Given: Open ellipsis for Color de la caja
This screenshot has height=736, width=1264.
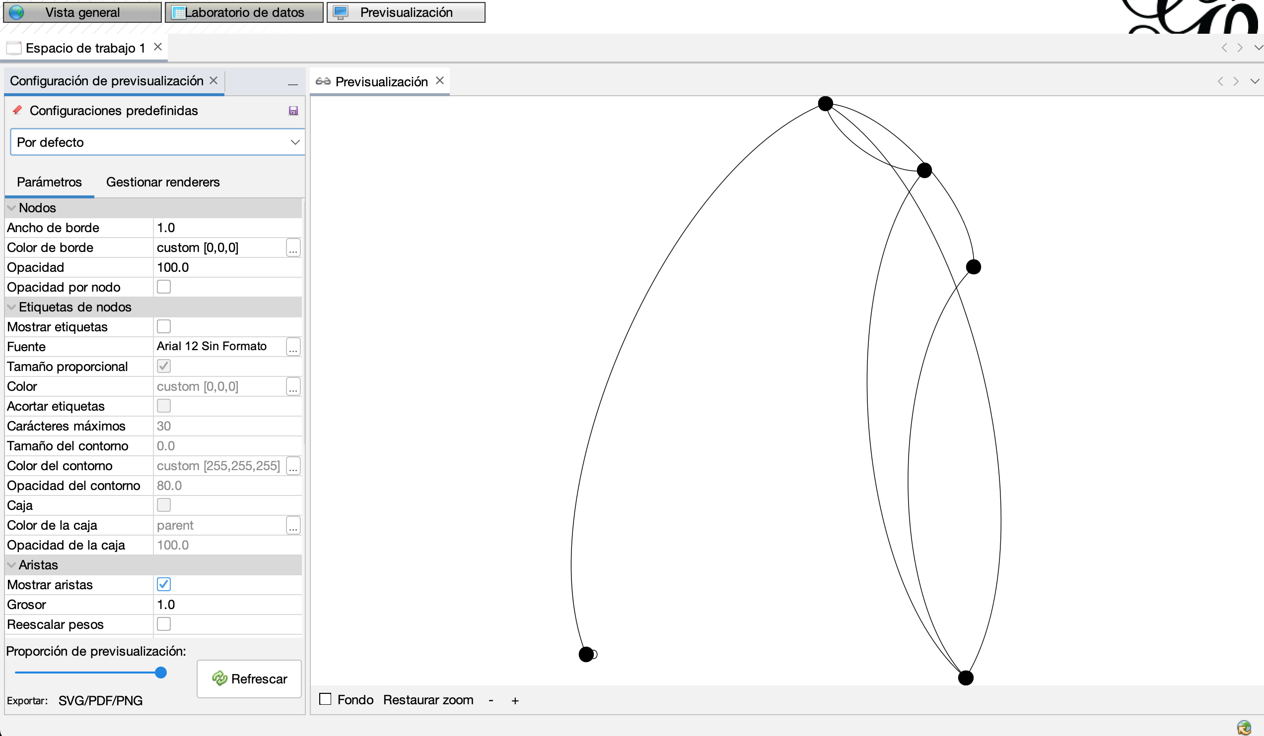Looking at the screenshot, I should [293, 525].
